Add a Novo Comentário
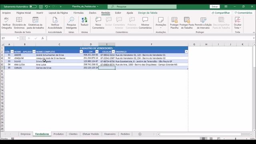Viewport: 256px width, 144px height. click(x=98, y=23)
